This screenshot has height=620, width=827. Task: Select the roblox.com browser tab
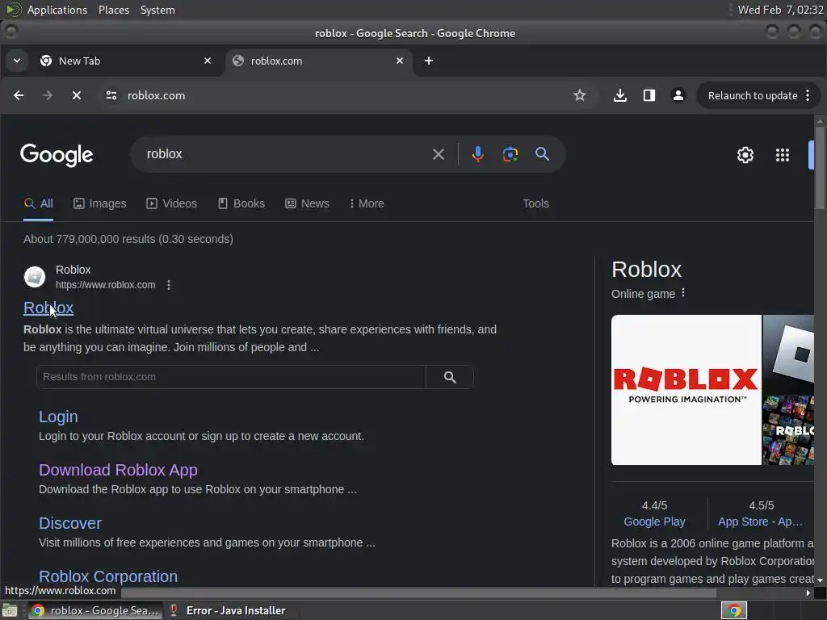point(318,61)
